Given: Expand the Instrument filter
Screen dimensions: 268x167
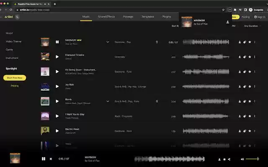Looking at the screenshot, I should click(x=12, y=58).
